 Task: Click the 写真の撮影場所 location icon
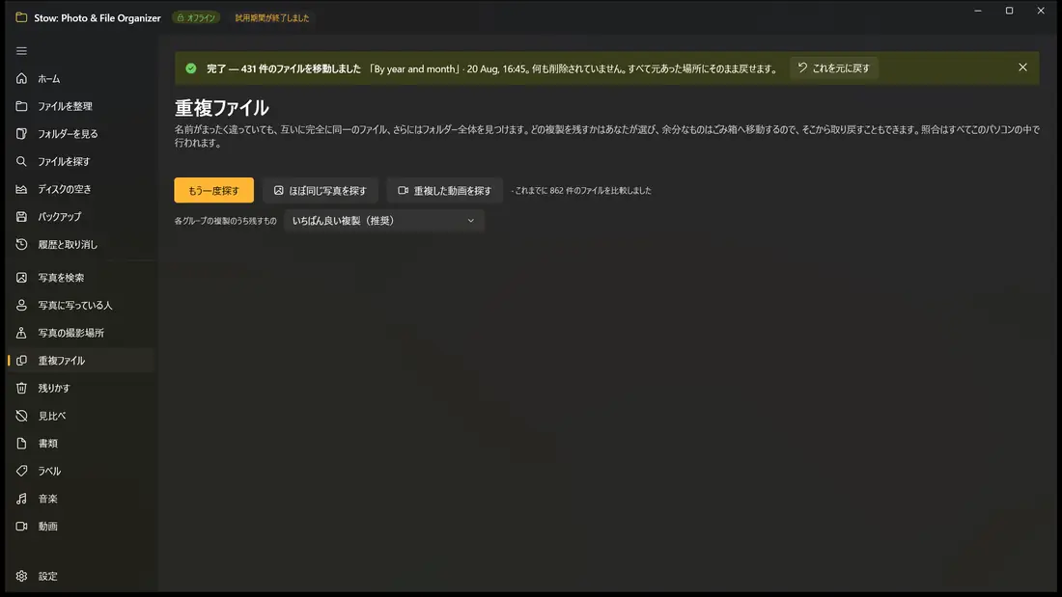21,333
